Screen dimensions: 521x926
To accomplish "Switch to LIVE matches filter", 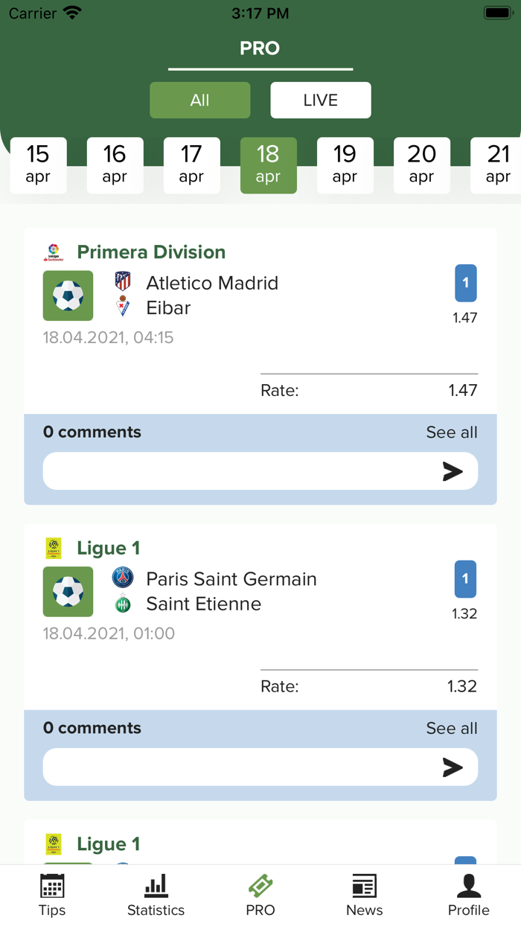I will pos(320,100).
